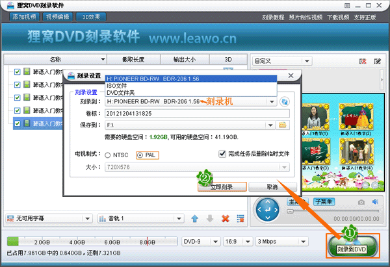This screenshot has height=267, width=390.
Task: Toggle checkbox of the second video row
Action: pos(17,84)
